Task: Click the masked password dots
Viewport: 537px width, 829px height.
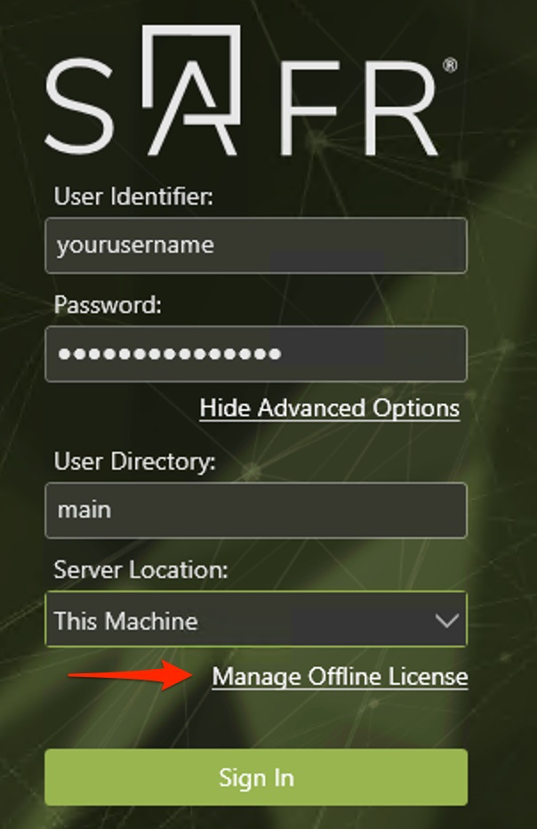Action: click(169, 354)
